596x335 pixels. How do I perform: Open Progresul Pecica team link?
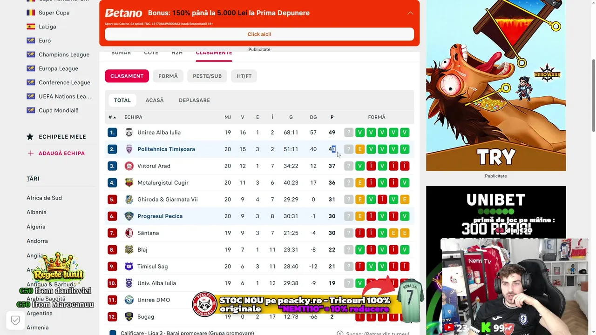160,216
